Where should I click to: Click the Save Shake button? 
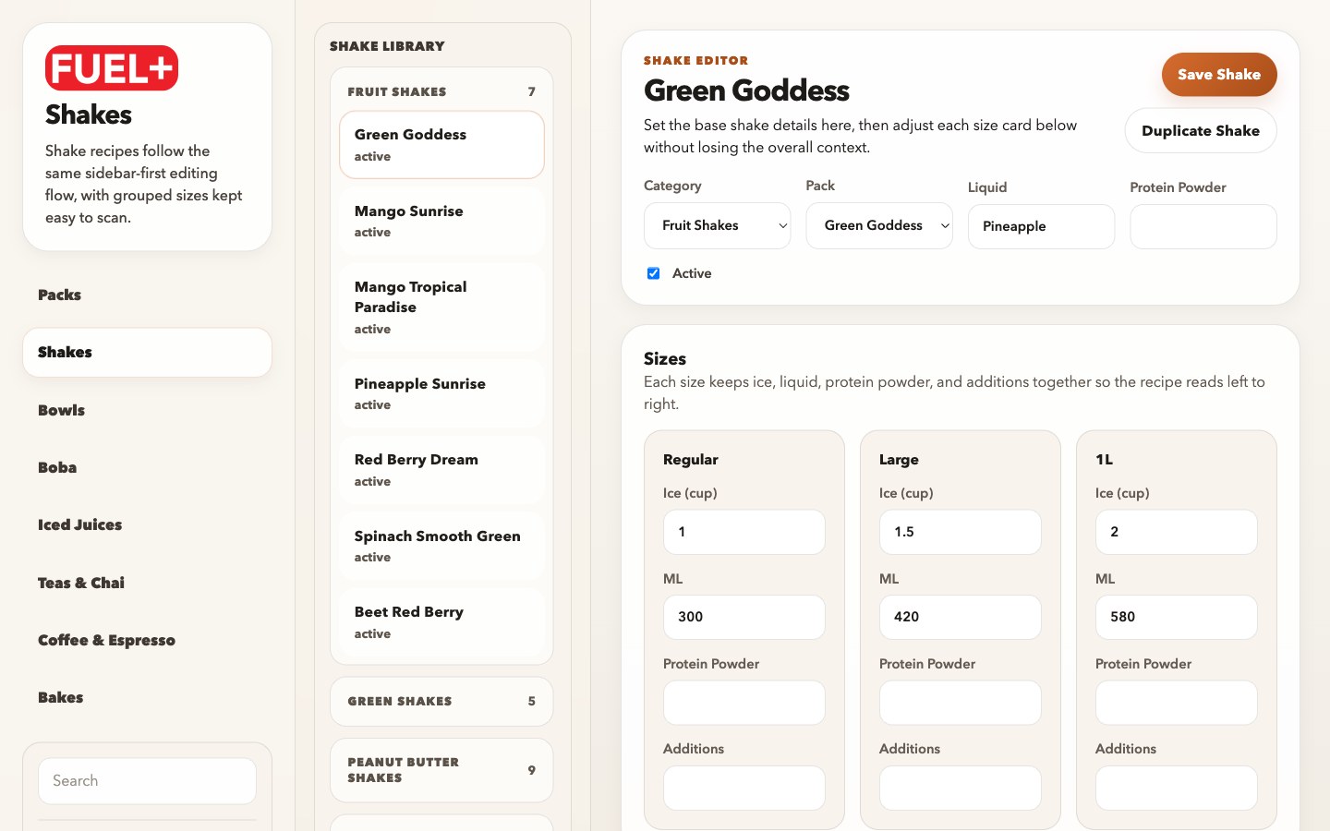pyautogui.click(x=1219, y=75)
